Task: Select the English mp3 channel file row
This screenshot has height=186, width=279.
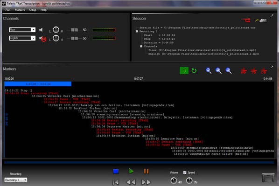Action: click(x=204, y=54)
